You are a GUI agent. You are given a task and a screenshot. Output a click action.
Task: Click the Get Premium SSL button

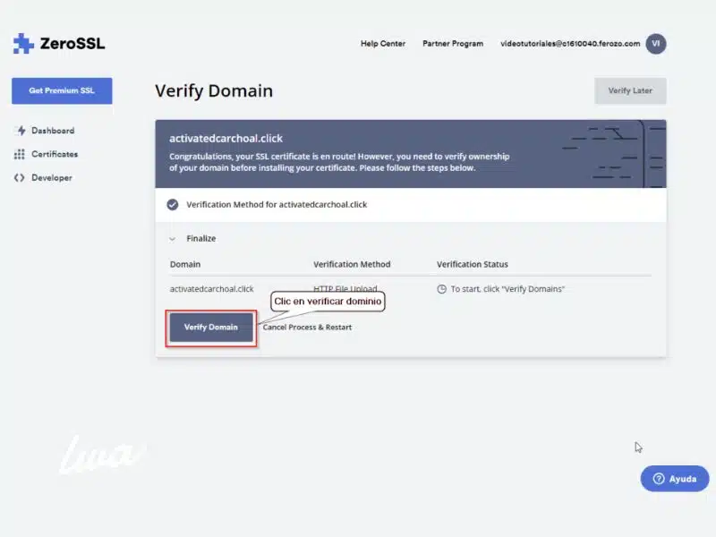(61, 91)
